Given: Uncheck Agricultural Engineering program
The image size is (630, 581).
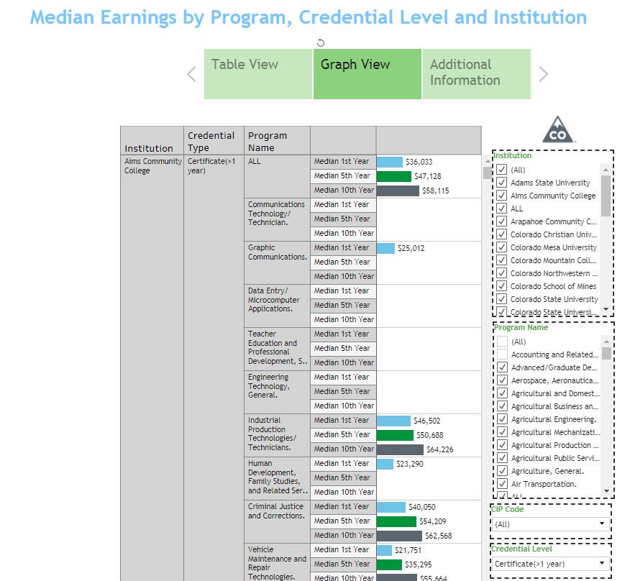Looking at the screenshot, I should 502,419.
